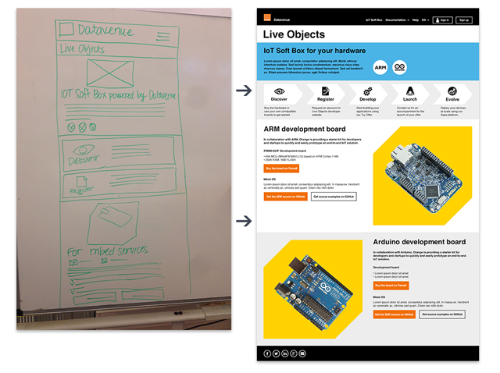Open the Arduino Uno board photo
Image resolution: width=500 pixels, height=373 pixels.
[312, 290]
